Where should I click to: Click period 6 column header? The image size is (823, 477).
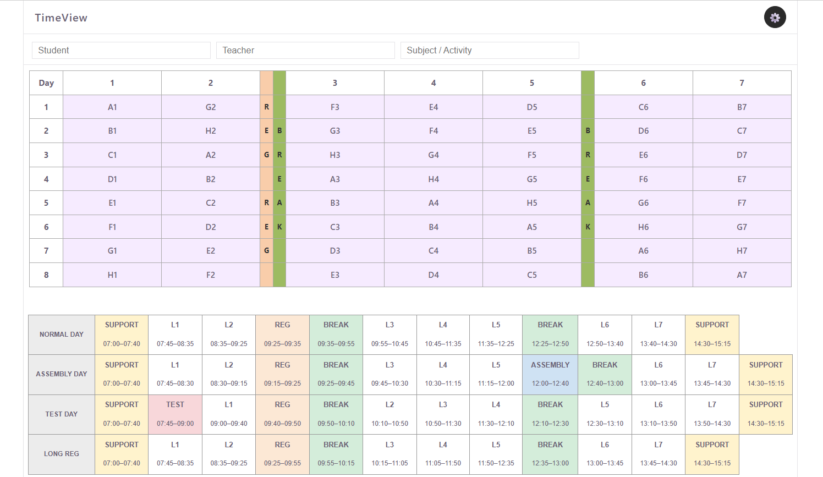[x=644, y=83]
